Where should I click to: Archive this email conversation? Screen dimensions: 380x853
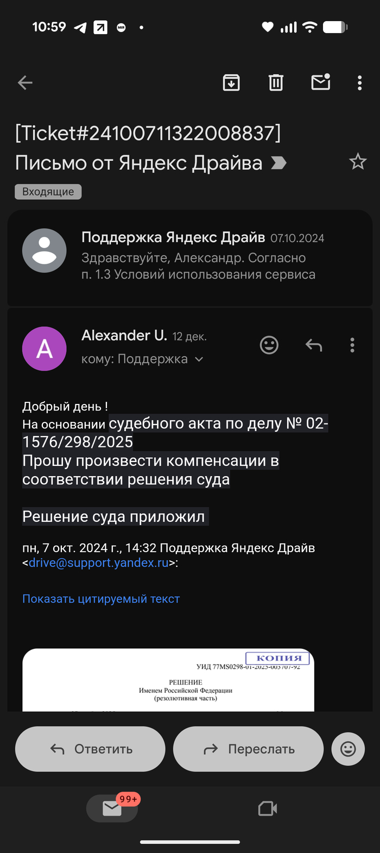pos(231,83)
